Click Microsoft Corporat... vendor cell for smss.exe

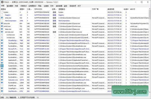(x=99, y=18)
